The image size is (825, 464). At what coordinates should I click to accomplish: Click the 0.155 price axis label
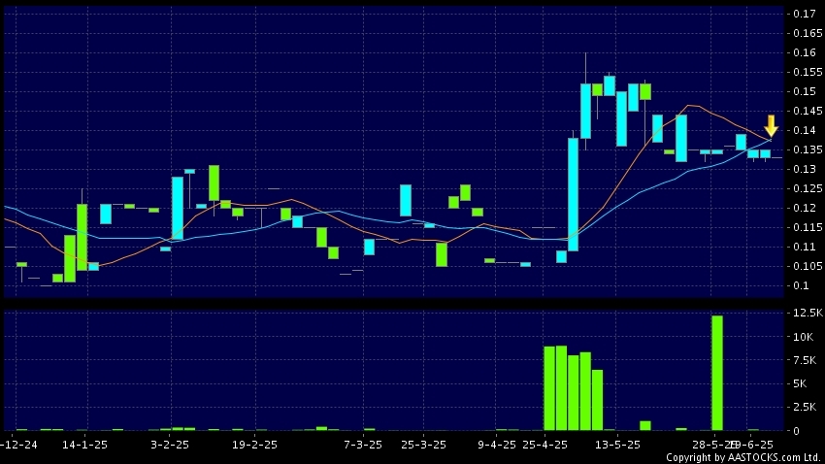tap(808, 72)
